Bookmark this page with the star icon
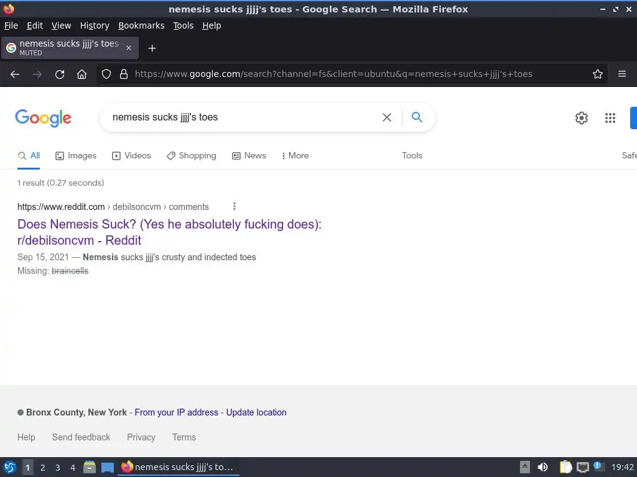The image size is (637, 477). (598, 75)
